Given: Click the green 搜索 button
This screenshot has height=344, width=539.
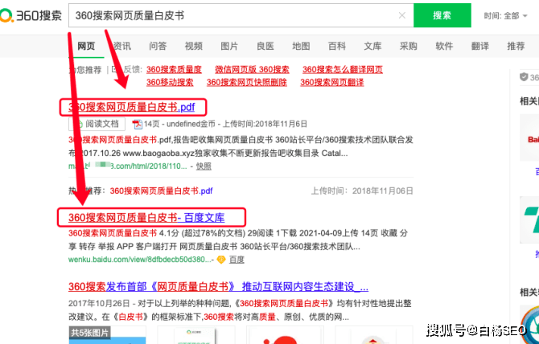Looking at the screenshot, I should coord(442,15).
